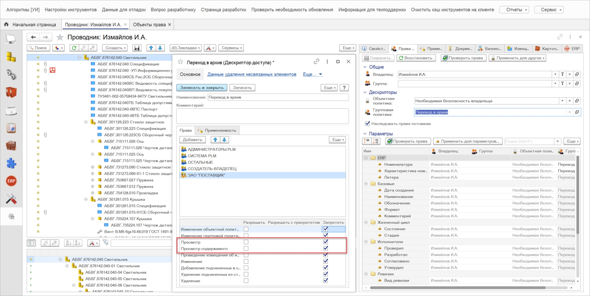Click Добавить button in Права tab

tap(192, 140)
